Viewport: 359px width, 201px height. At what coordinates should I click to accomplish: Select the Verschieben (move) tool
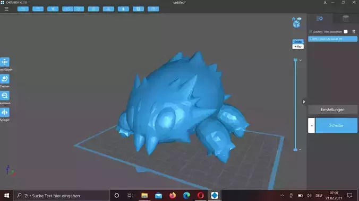click(5, 62)
